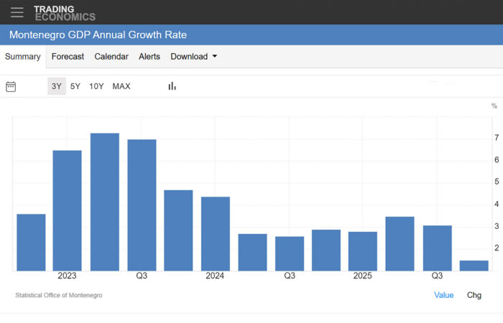Open the Forecast tab
Image resolution: width=503 pixels, height=323 pixels.
[x=68, y=57]
